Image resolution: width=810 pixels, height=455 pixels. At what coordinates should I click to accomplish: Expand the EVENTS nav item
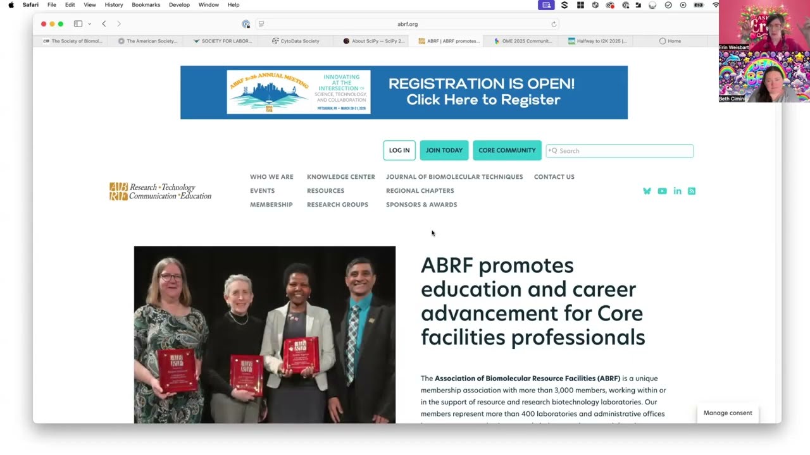coord(262,191)
